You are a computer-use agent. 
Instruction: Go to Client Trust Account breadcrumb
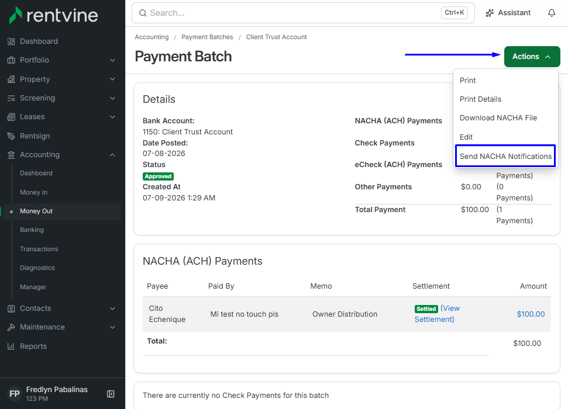pyautogui.click(x=276, y=37)
